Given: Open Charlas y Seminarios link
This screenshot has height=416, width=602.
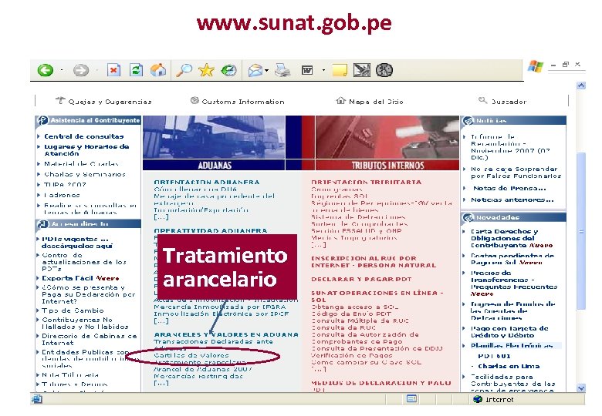Looking at the screenshot, I should (x=84, y=174).
